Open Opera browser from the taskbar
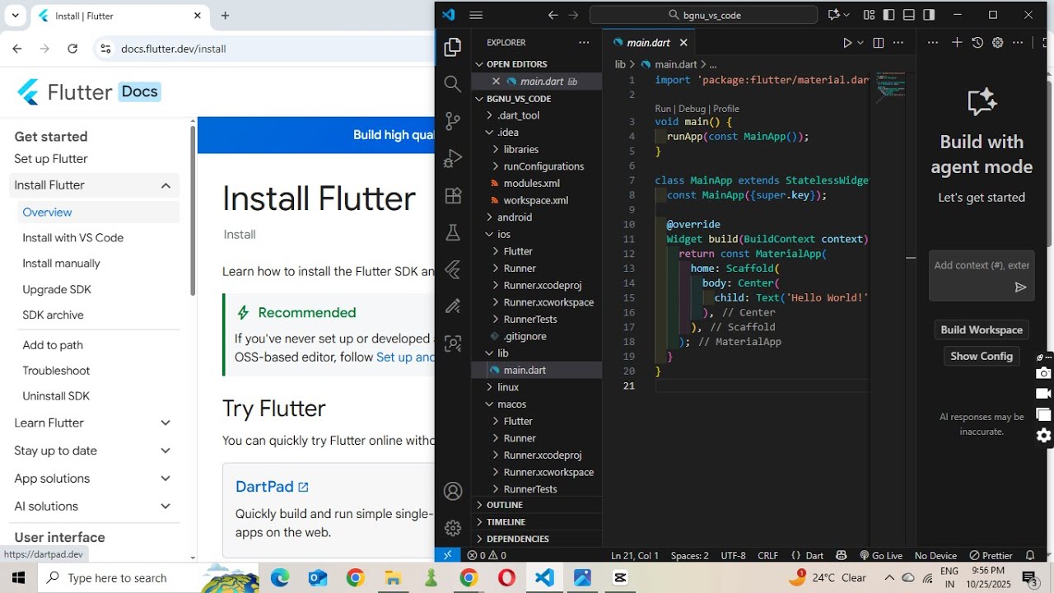Viewport: 1054px width, 593px height. coord(506,577)
